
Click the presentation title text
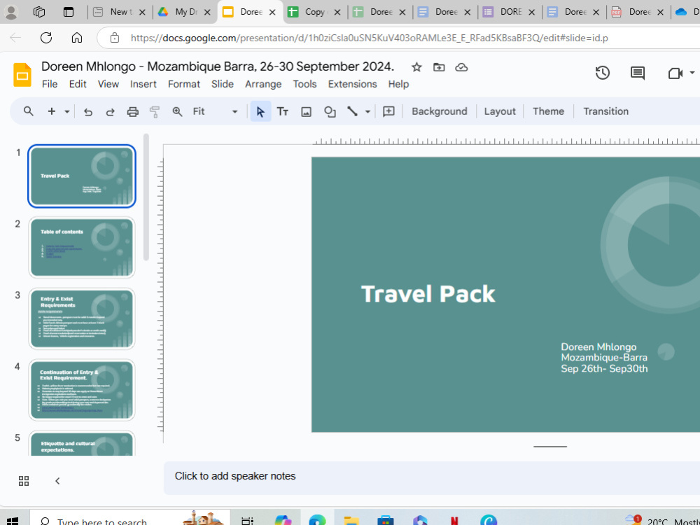(218, 66)
